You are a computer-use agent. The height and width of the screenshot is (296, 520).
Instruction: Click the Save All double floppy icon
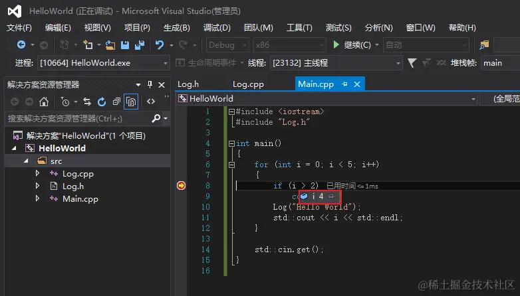[140, 44]
